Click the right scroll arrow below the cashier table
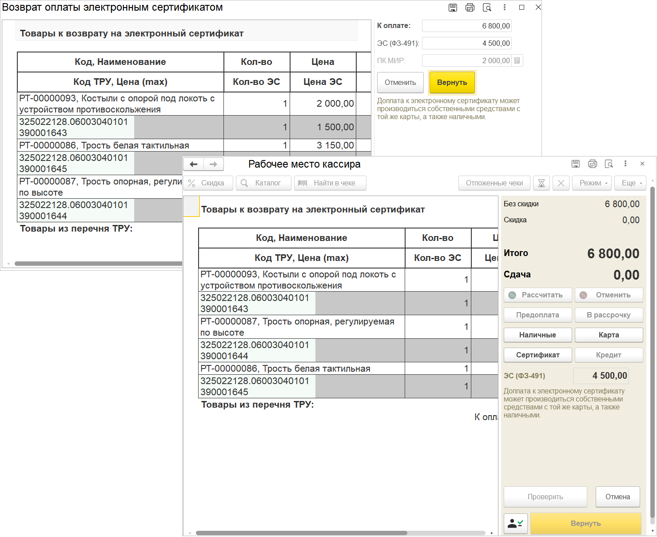This screenshot has width=657, height=537. tap(492, 533)
